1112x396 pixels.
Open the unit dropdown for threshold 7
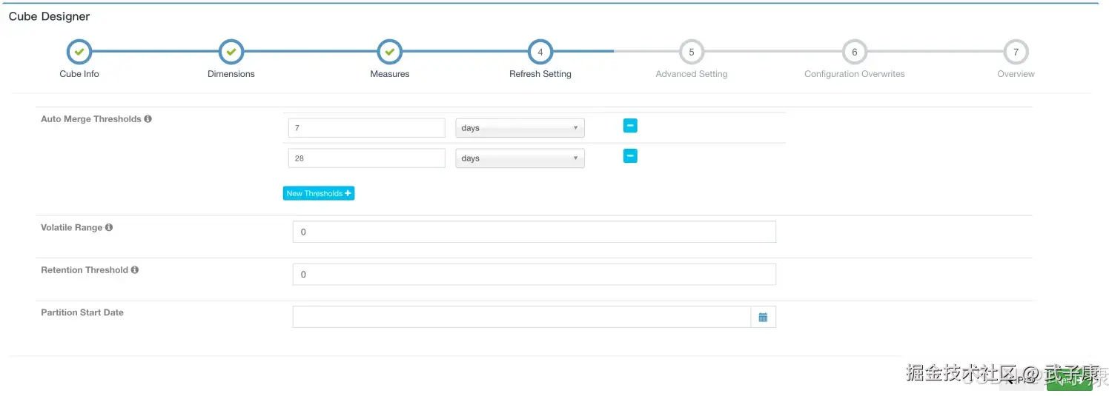520,128
